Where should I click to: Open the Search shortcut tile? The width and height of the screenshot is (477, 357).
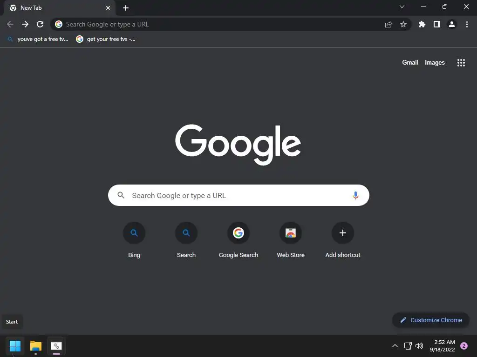tap(186, 240)
